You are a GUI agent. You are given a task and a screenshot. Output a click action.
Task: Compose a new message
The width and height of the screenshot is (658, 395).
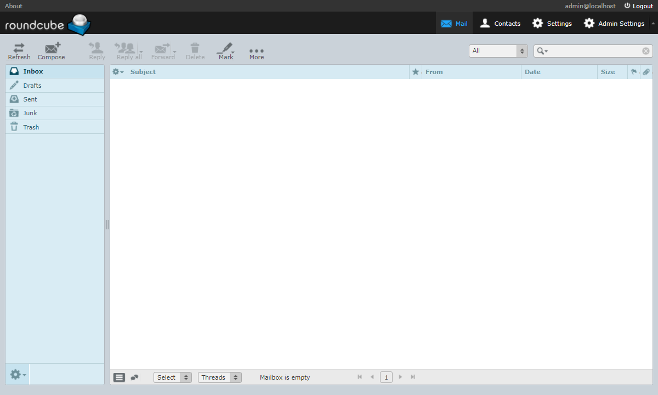52,50
